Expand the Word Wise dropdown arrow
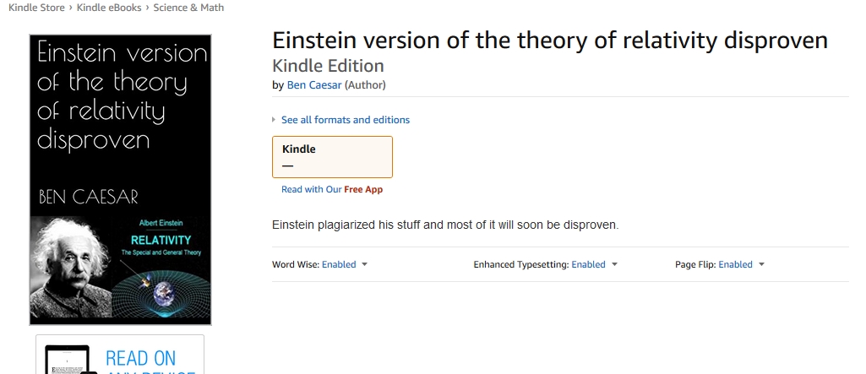The height and width of the screenshot is (374, 866). click(x=364, y=264)
